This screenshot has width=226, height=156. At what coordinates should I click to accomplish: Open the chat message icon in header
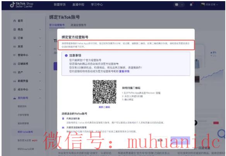pyautogui.click(x=176, y=5)
